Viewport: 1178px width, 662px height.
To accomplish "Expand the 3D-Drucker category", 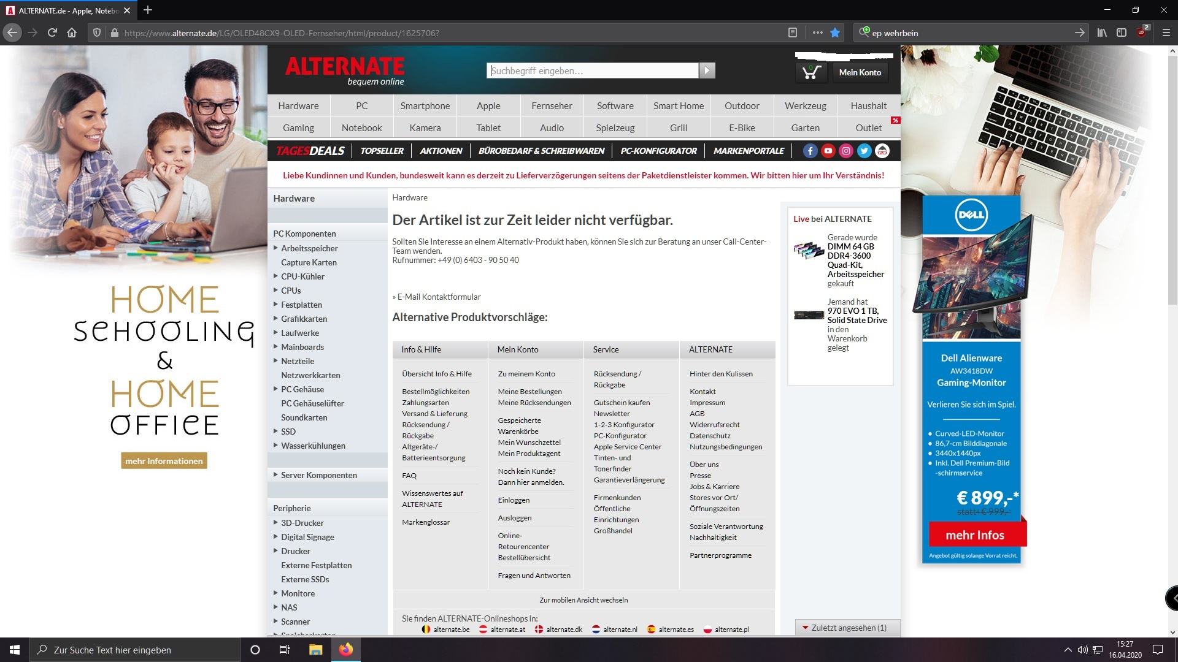I will tap(275, 523).
